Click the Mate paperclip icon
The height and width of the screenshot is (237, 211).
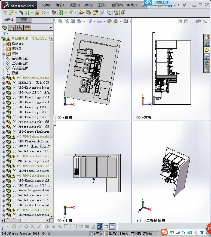pos(21,13)
